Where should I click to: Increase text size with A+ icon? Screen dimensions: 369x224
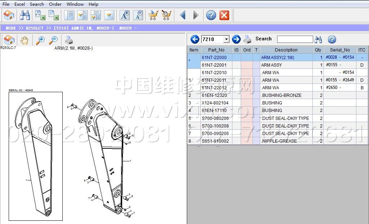click(x=125, y=15)
